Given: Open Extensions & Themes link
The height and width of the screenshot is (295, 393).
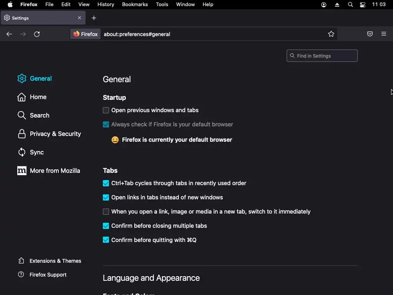Looking at the screenshot, I should coord(55,261).
